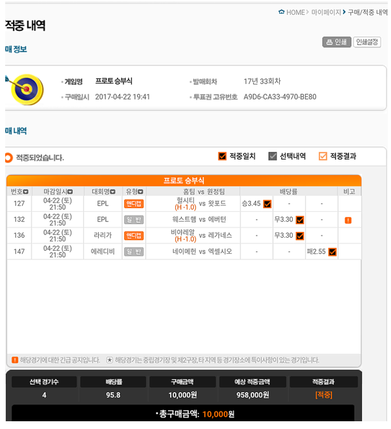Viewport: 391px width, 429px height.
Task: Click 핸디캡 badge in row 127
Action: (134, 204)
